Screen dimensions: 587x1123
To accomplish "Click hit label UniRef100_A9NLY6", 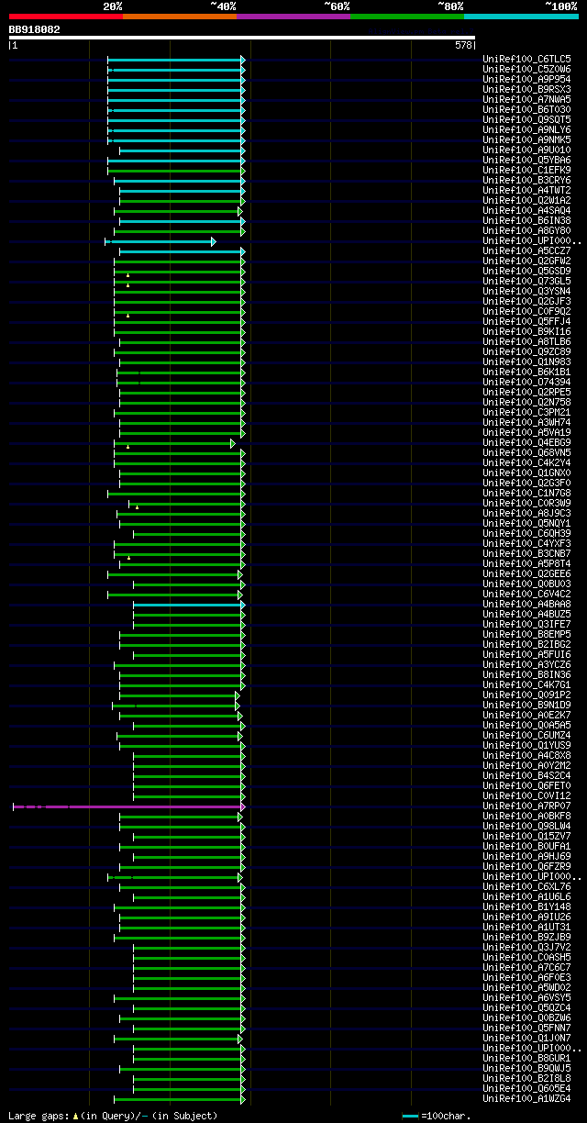I will pyautogui.click(x=526, y=130).
